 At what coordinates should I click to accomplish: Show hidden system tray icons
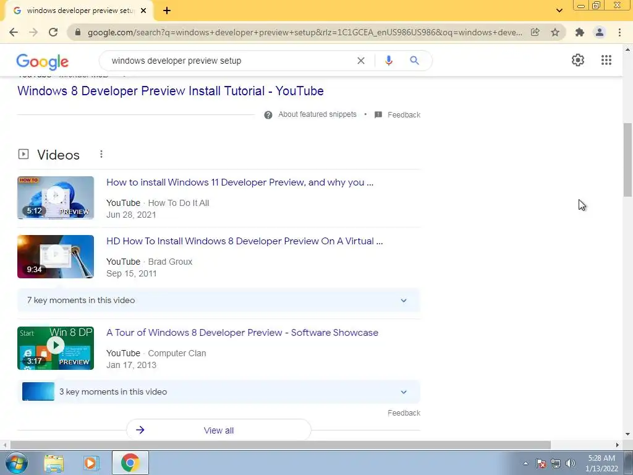click(525, 464)
